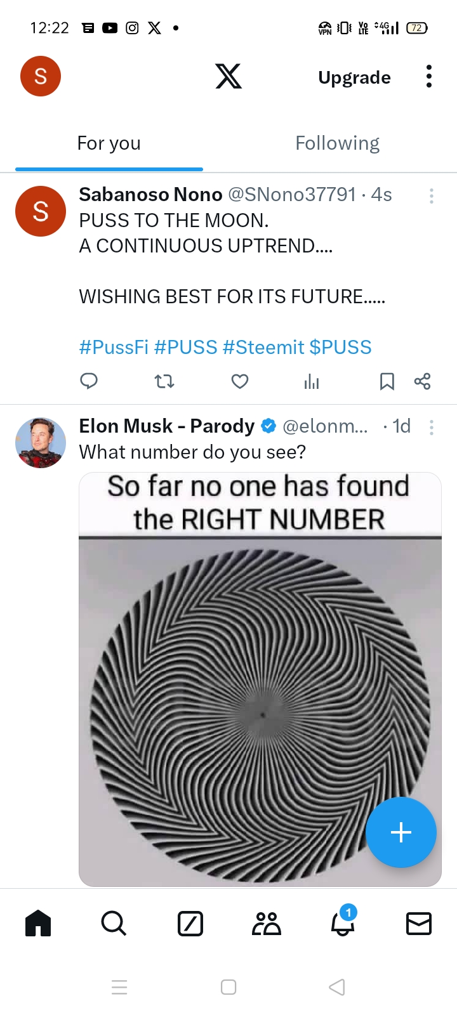Viewport: 457px width, 1015px height.
Task: Switch to the Following tab
Action: coord(338,143)
